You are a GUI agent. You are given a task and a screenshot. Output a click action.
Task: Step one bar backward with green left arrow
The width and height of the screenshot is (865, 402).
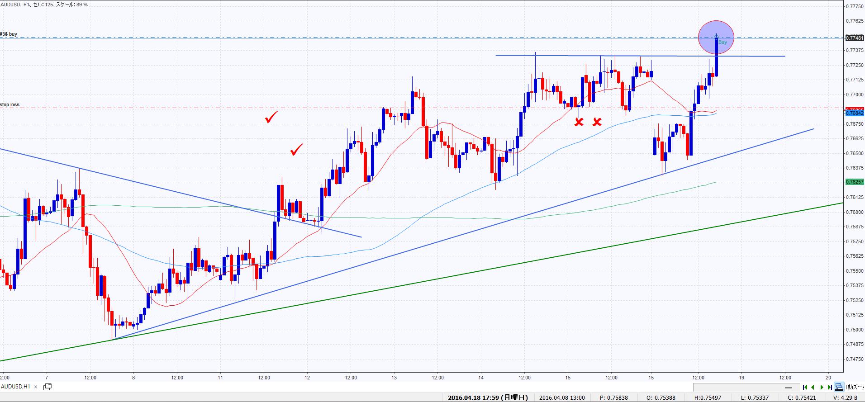(813, 387)
